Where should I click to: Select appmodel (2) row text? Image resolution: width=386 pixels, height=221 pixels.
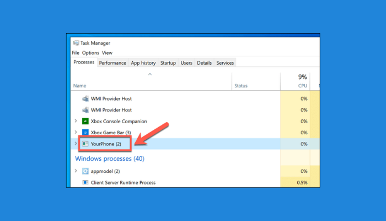click(105, 171)
